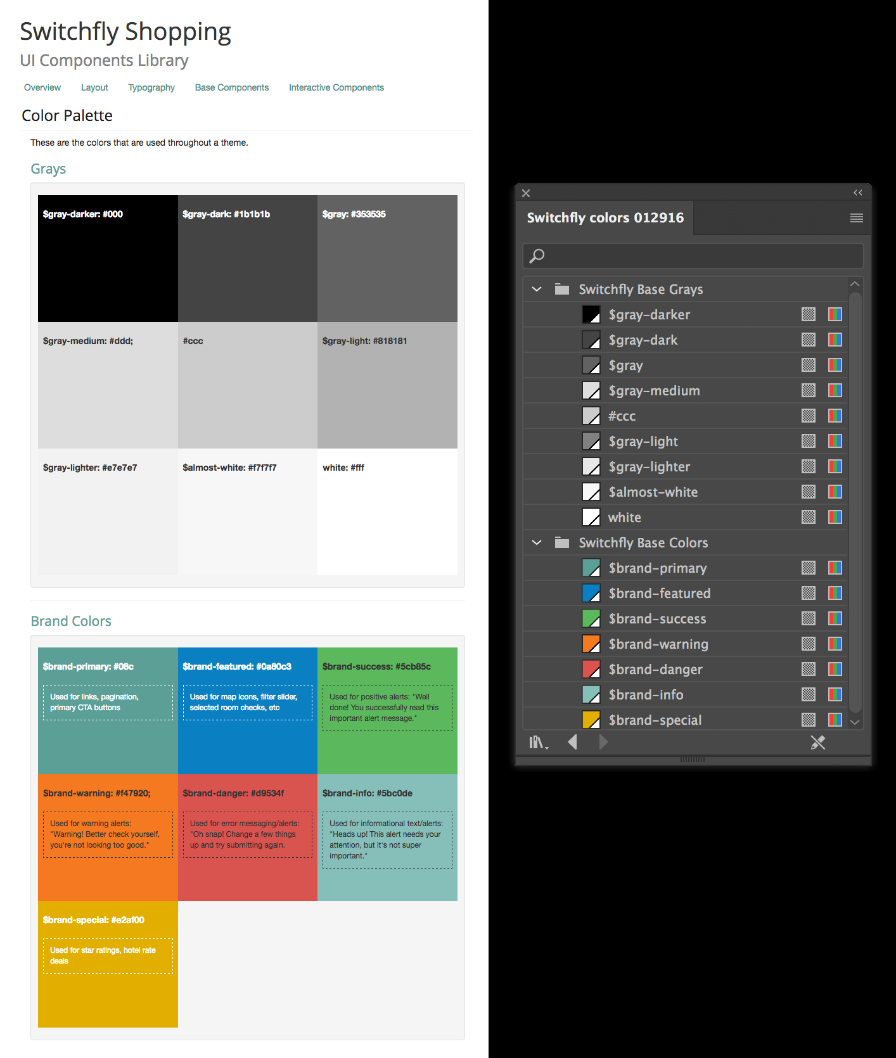
Task: Select the $gray-lighter row in panel
Action: 686,466
